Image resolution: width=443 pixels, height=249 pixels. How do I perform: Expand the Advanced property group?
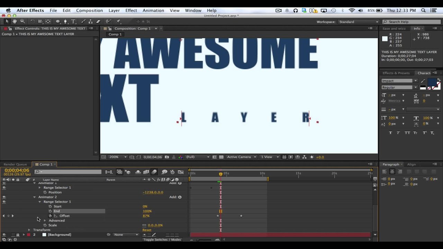click(45, 220)
